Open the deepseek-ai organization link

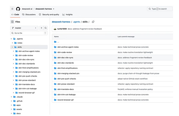tap(27, 9)
